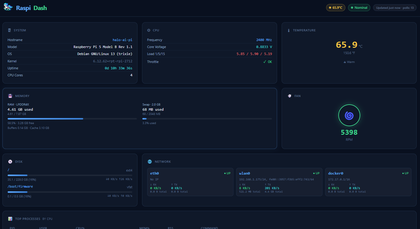Click the DISK panel icon
The height and width of the screenshot is (229, 420).
pyautogui.click(x=9, y=161)
